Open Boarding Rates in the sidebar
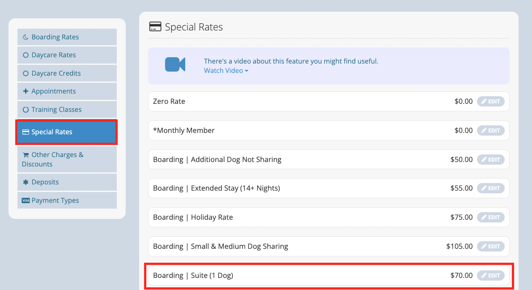This screenshot has height=290, width=532. pos(67,37)
